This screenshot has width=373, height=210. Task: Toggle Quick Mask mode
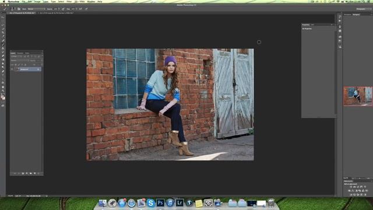(x=3, y=103)
